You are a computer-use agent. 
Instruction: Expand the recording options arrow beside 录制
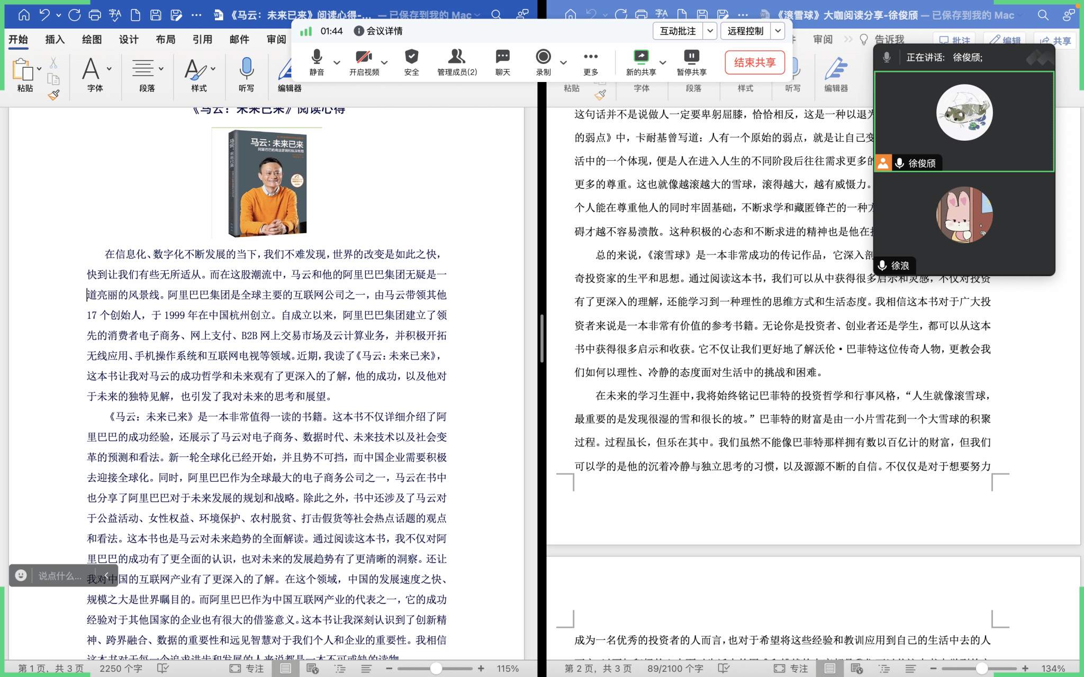(x=563, y=62)
